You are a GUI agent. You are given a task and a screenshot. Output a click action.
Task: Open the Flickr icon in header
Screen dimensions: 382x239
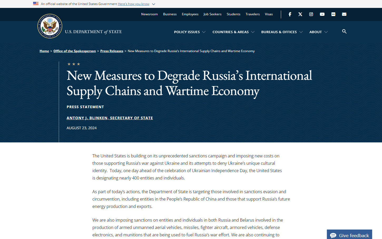[x=333, y=14]
